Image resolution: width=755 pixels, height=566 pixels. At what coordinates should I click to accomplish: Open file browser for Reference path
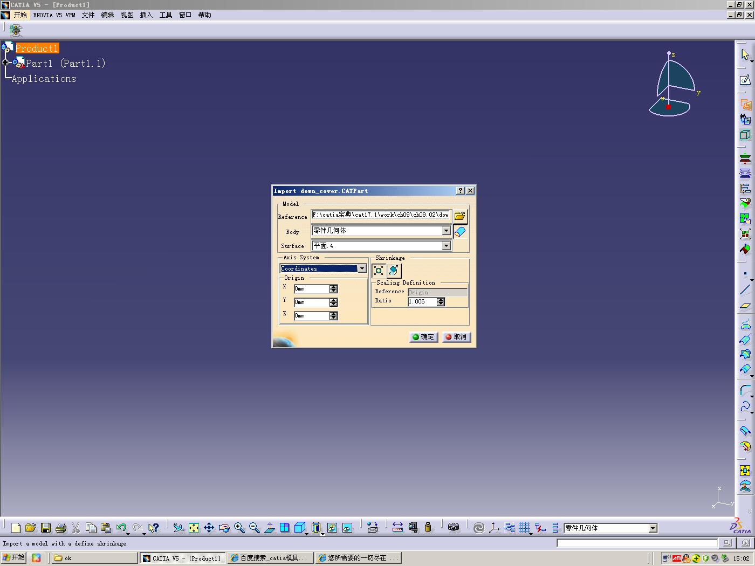[459, 216]
